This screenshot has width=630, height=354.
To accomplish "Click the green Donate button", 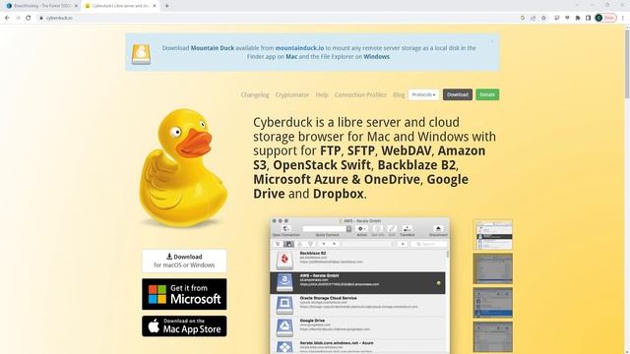I will [x=487, y=94].
